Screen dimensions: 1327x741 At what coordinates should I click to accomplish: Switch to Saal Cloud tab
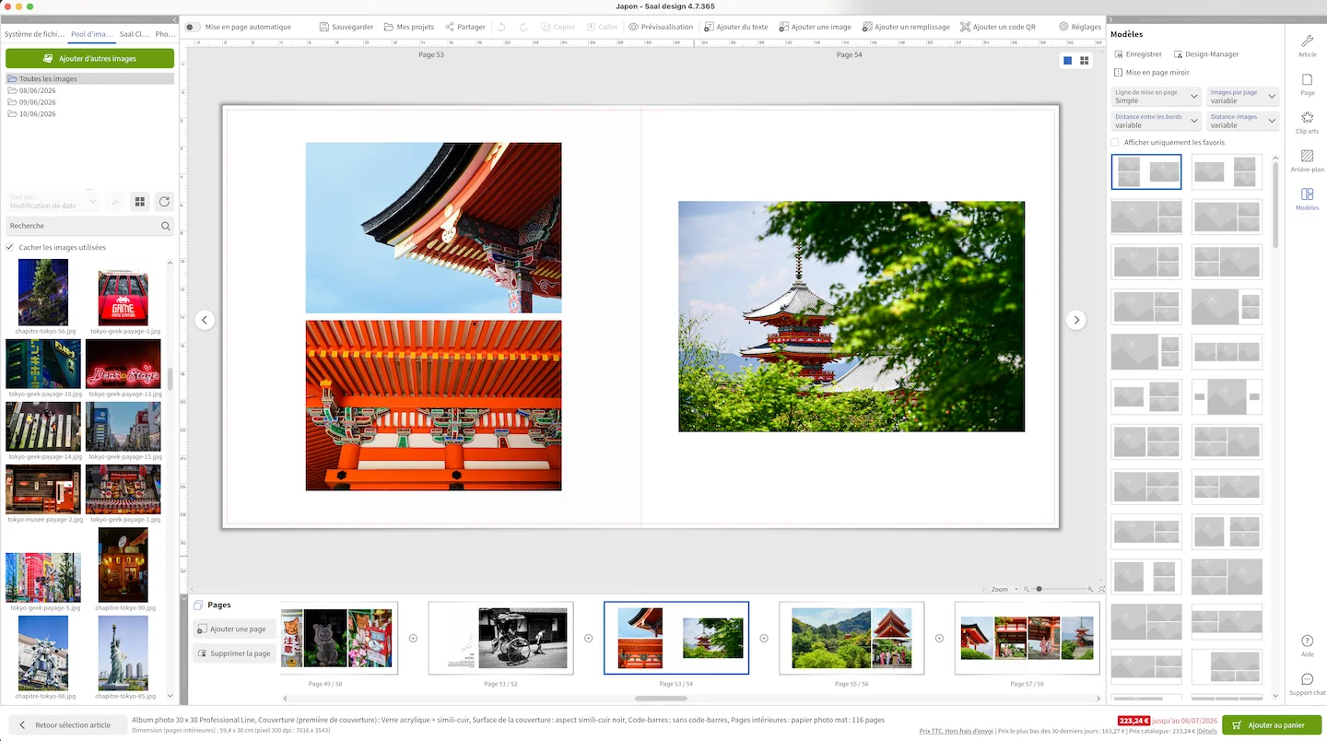click(134, 34)
